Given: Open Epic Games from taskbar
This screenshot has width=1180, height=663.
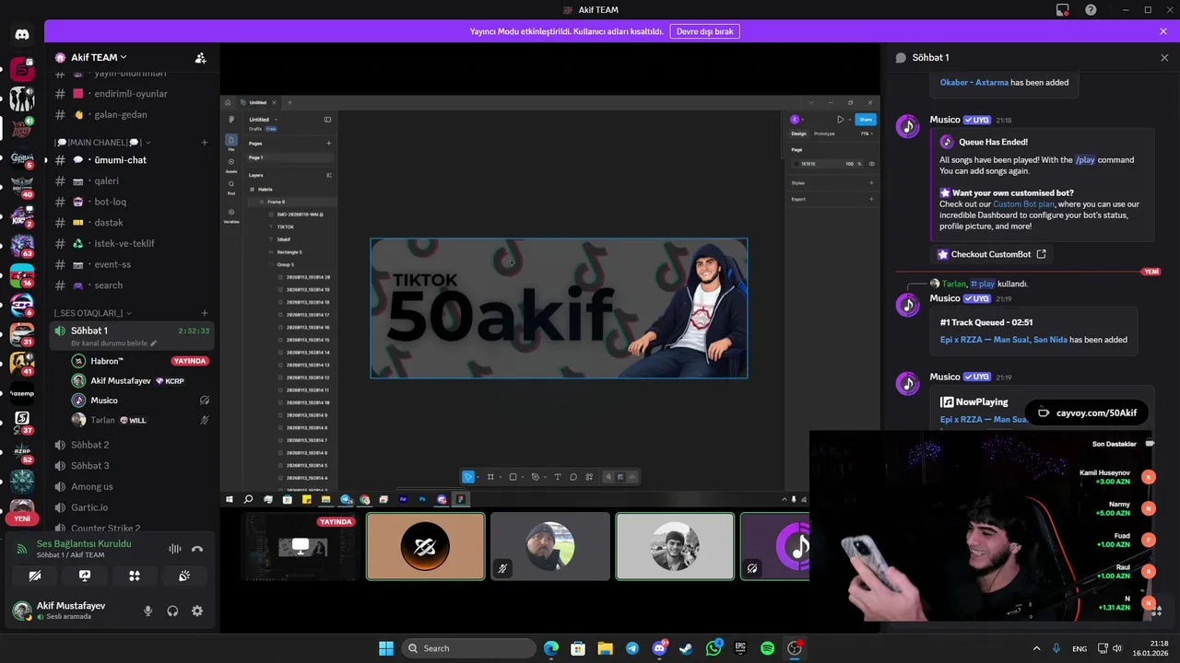Looking at the screenshot, I should coord(740,648).
